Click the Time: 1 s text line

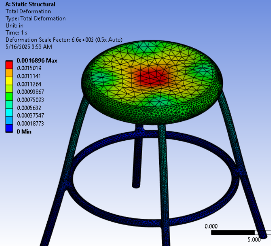click(x=16, y=33)
